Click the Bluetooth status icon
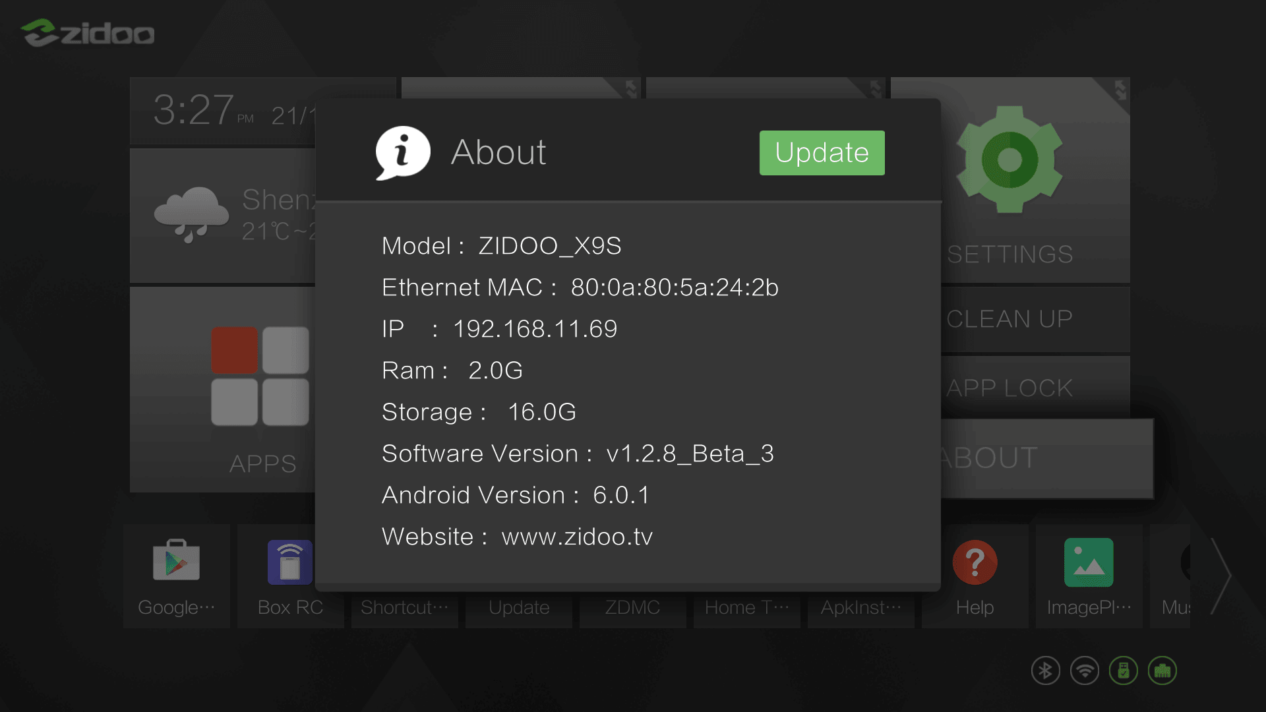The image size is (1266, 712). pyautogui.click(x=1046, y=671)
